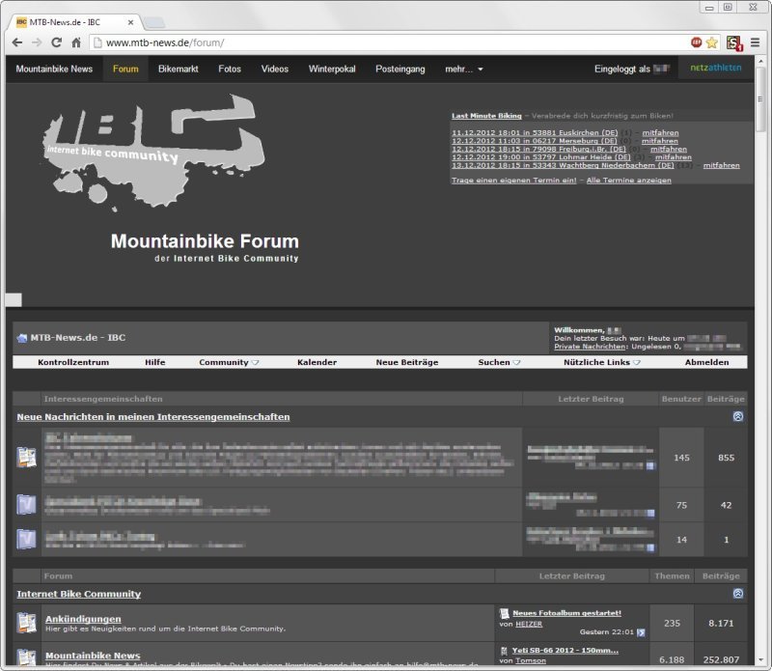
Task: Open a new browser tab
Action: (x=154, y=22)
